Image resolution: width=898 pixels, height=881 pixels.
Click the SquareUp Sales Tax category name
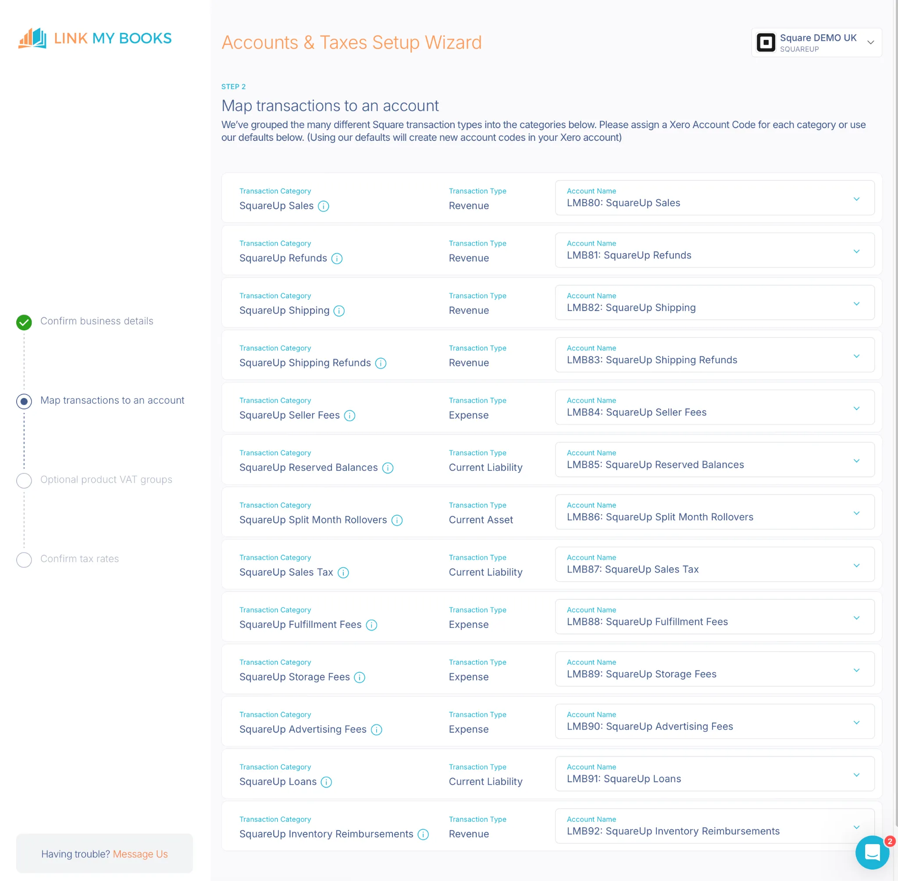pos(286,573)
